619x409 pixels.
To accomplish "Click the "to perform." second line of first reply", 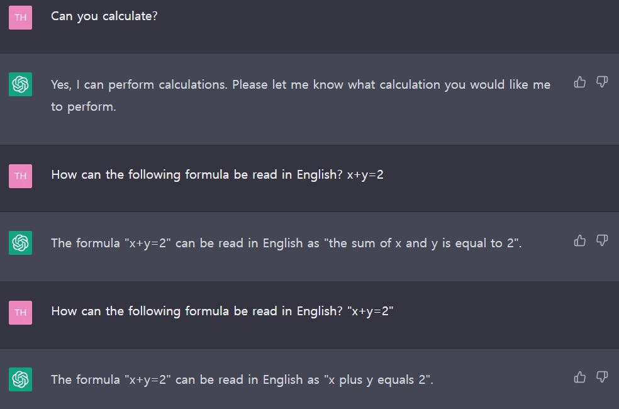I will click(84, 107).
